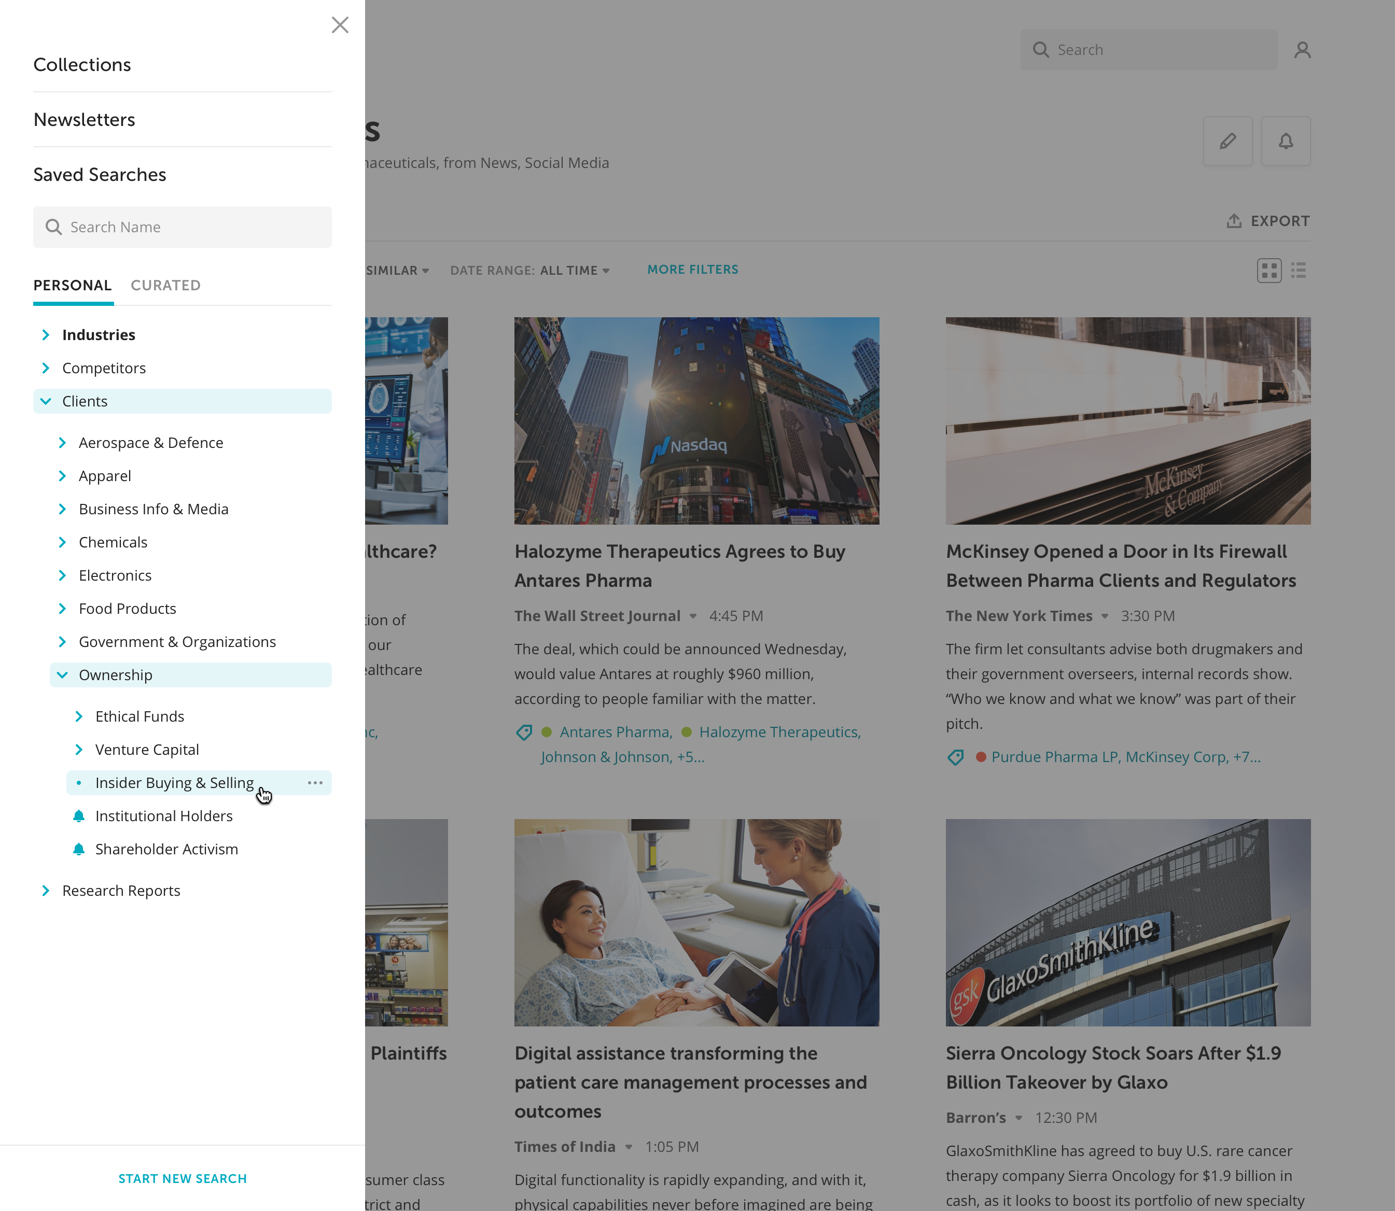Click the Search Name input field
Viewport: 1395px width, 1211px height.
(183, 227)
